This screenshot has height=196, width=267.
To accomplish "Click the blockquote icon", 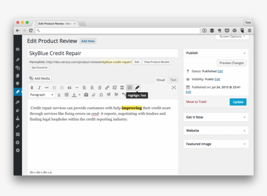I will [69, 87].
